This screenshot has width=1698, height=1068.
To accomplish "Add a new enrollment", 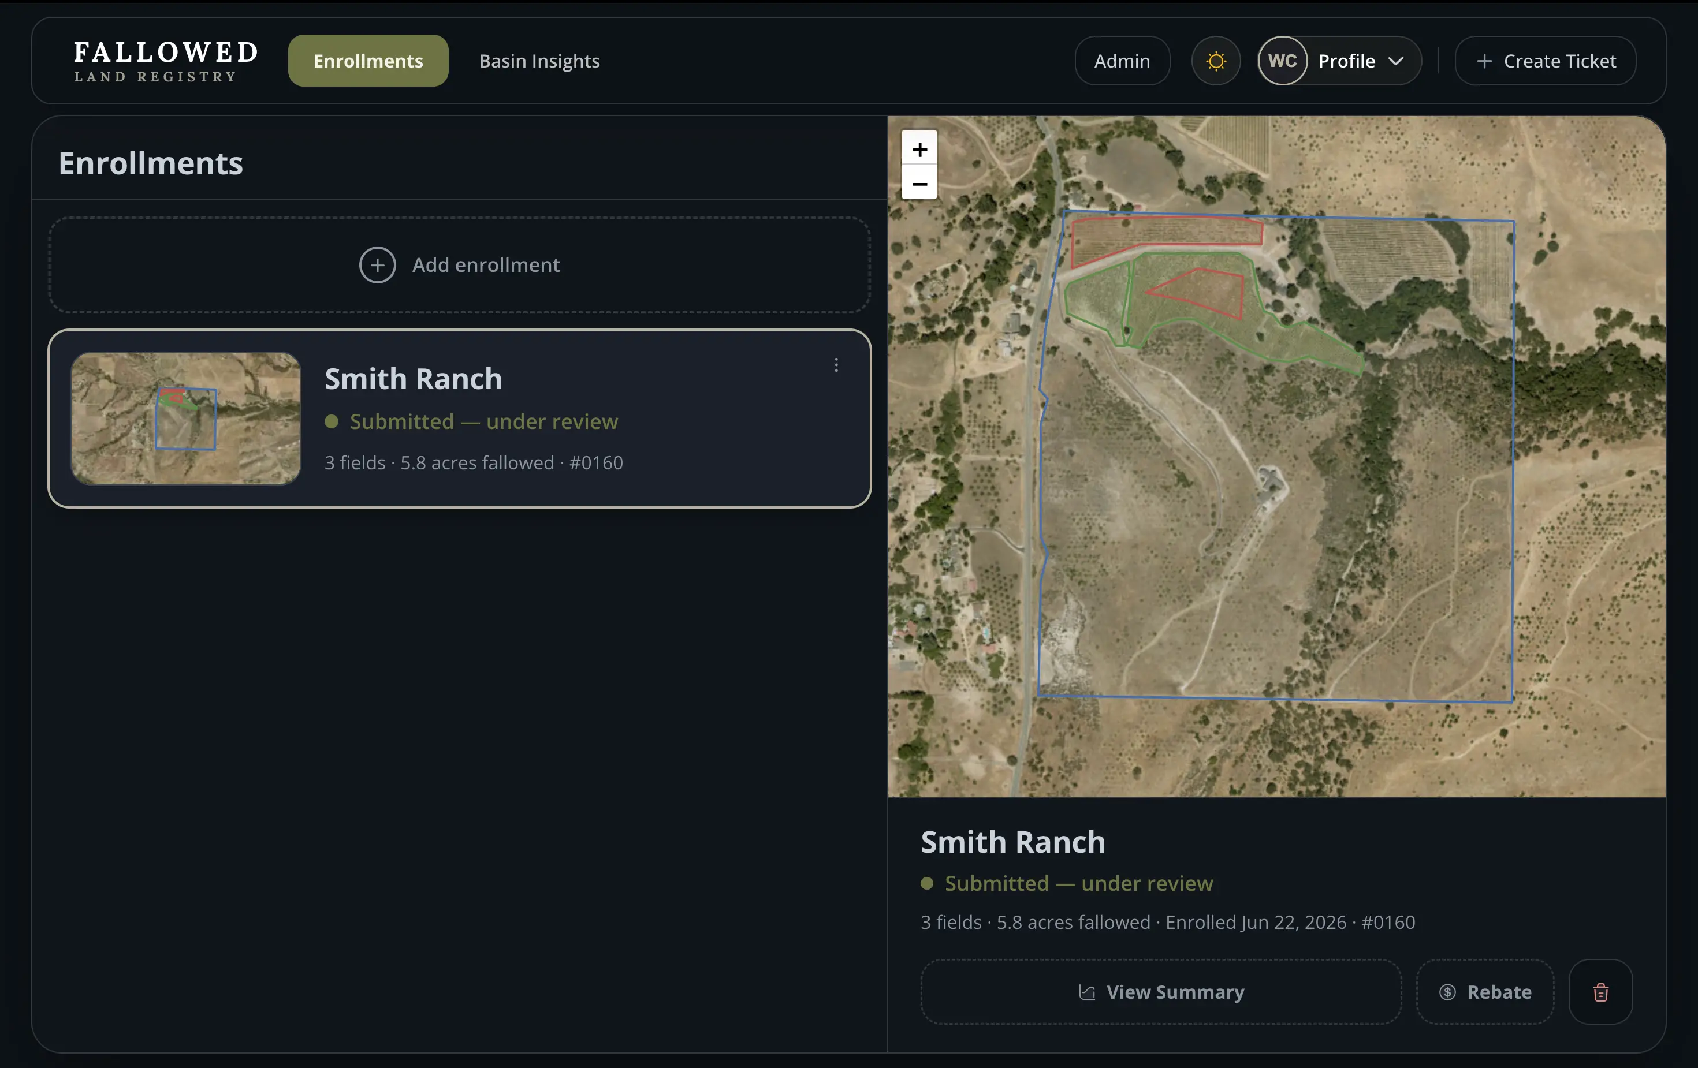I will (x=459, y=265).
